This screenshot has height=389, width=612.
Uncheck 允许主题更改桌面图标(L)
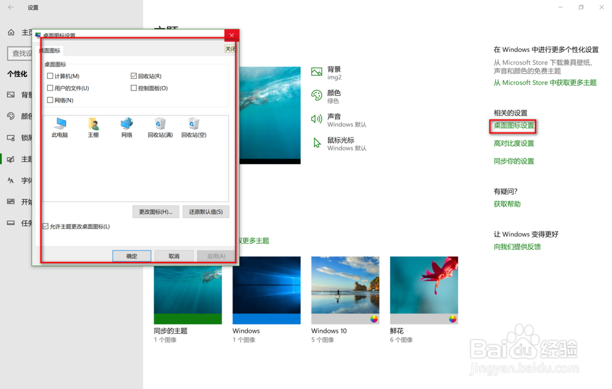click(x=45, y=225)
